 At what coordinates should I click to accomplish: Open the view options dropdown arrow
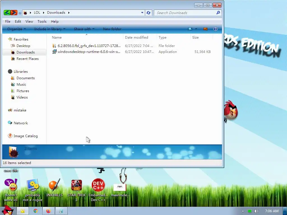196,29
